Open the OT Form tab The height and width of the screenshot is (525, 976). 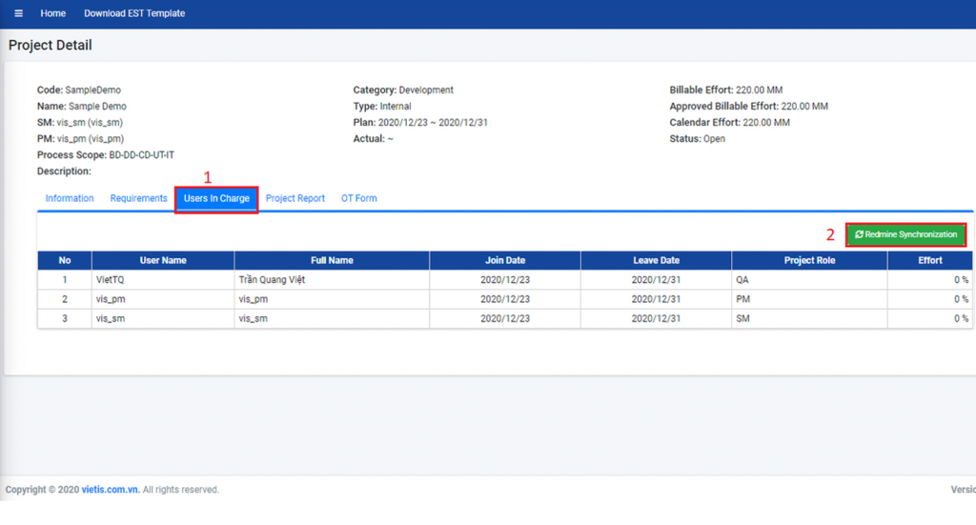358,198
